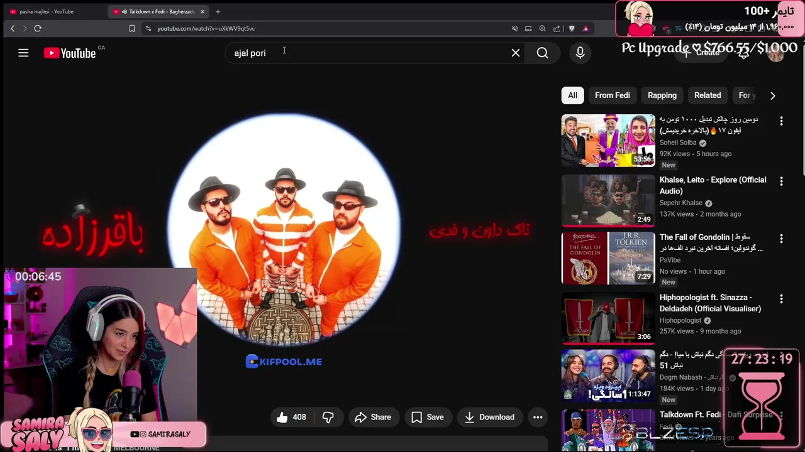Switch to 'pasha majlesi - YouTube' browser tab
The width and height of the screenshot is (805, 452).
pyautogui.click(x=53, y=11)
